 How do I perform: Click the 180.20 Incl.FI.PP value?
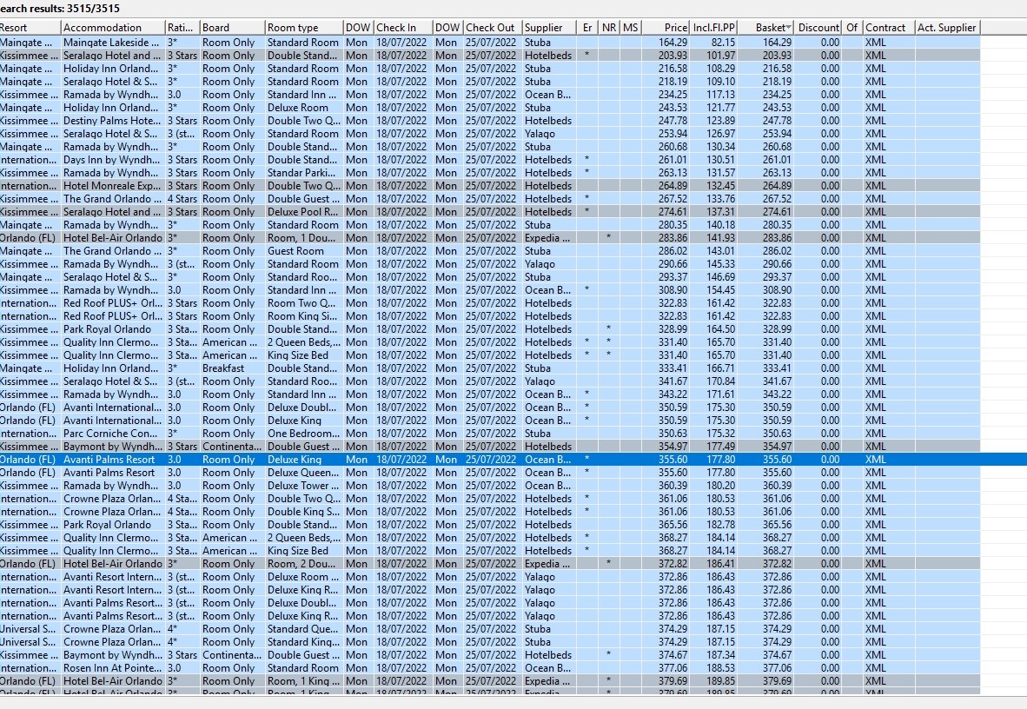click(x=720, y=486)
